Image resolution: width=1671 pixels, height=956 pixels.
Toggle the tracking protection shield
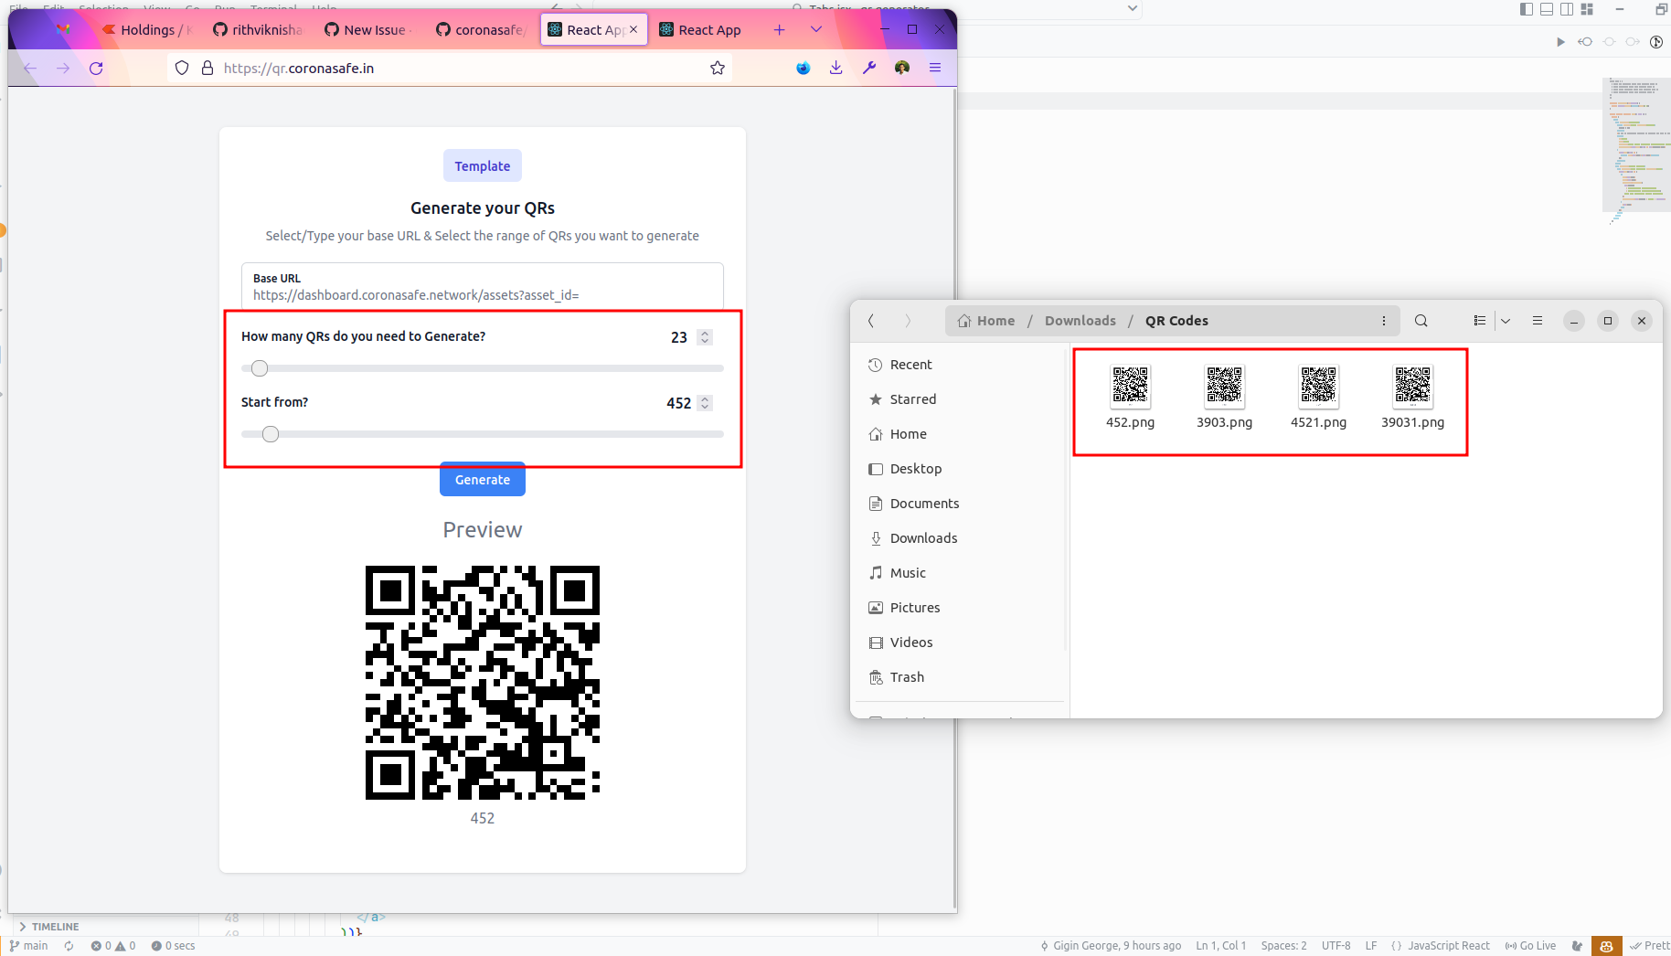pos(182,68)
